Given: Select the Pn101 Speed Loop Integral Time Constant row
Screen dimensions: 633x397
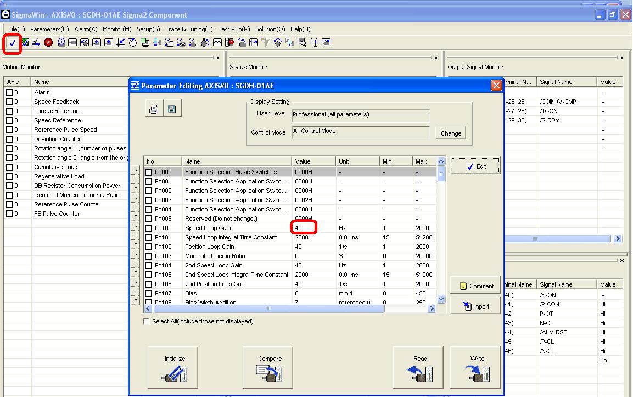Looking at the screenshot, I should pyautogui.click(x=290, y=237).
